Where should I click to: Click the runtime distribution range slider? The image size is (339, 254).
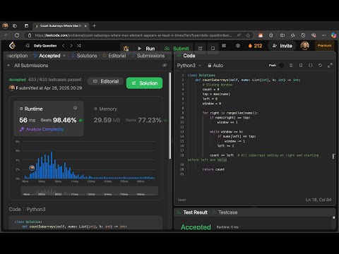click(x=90, y=191)
